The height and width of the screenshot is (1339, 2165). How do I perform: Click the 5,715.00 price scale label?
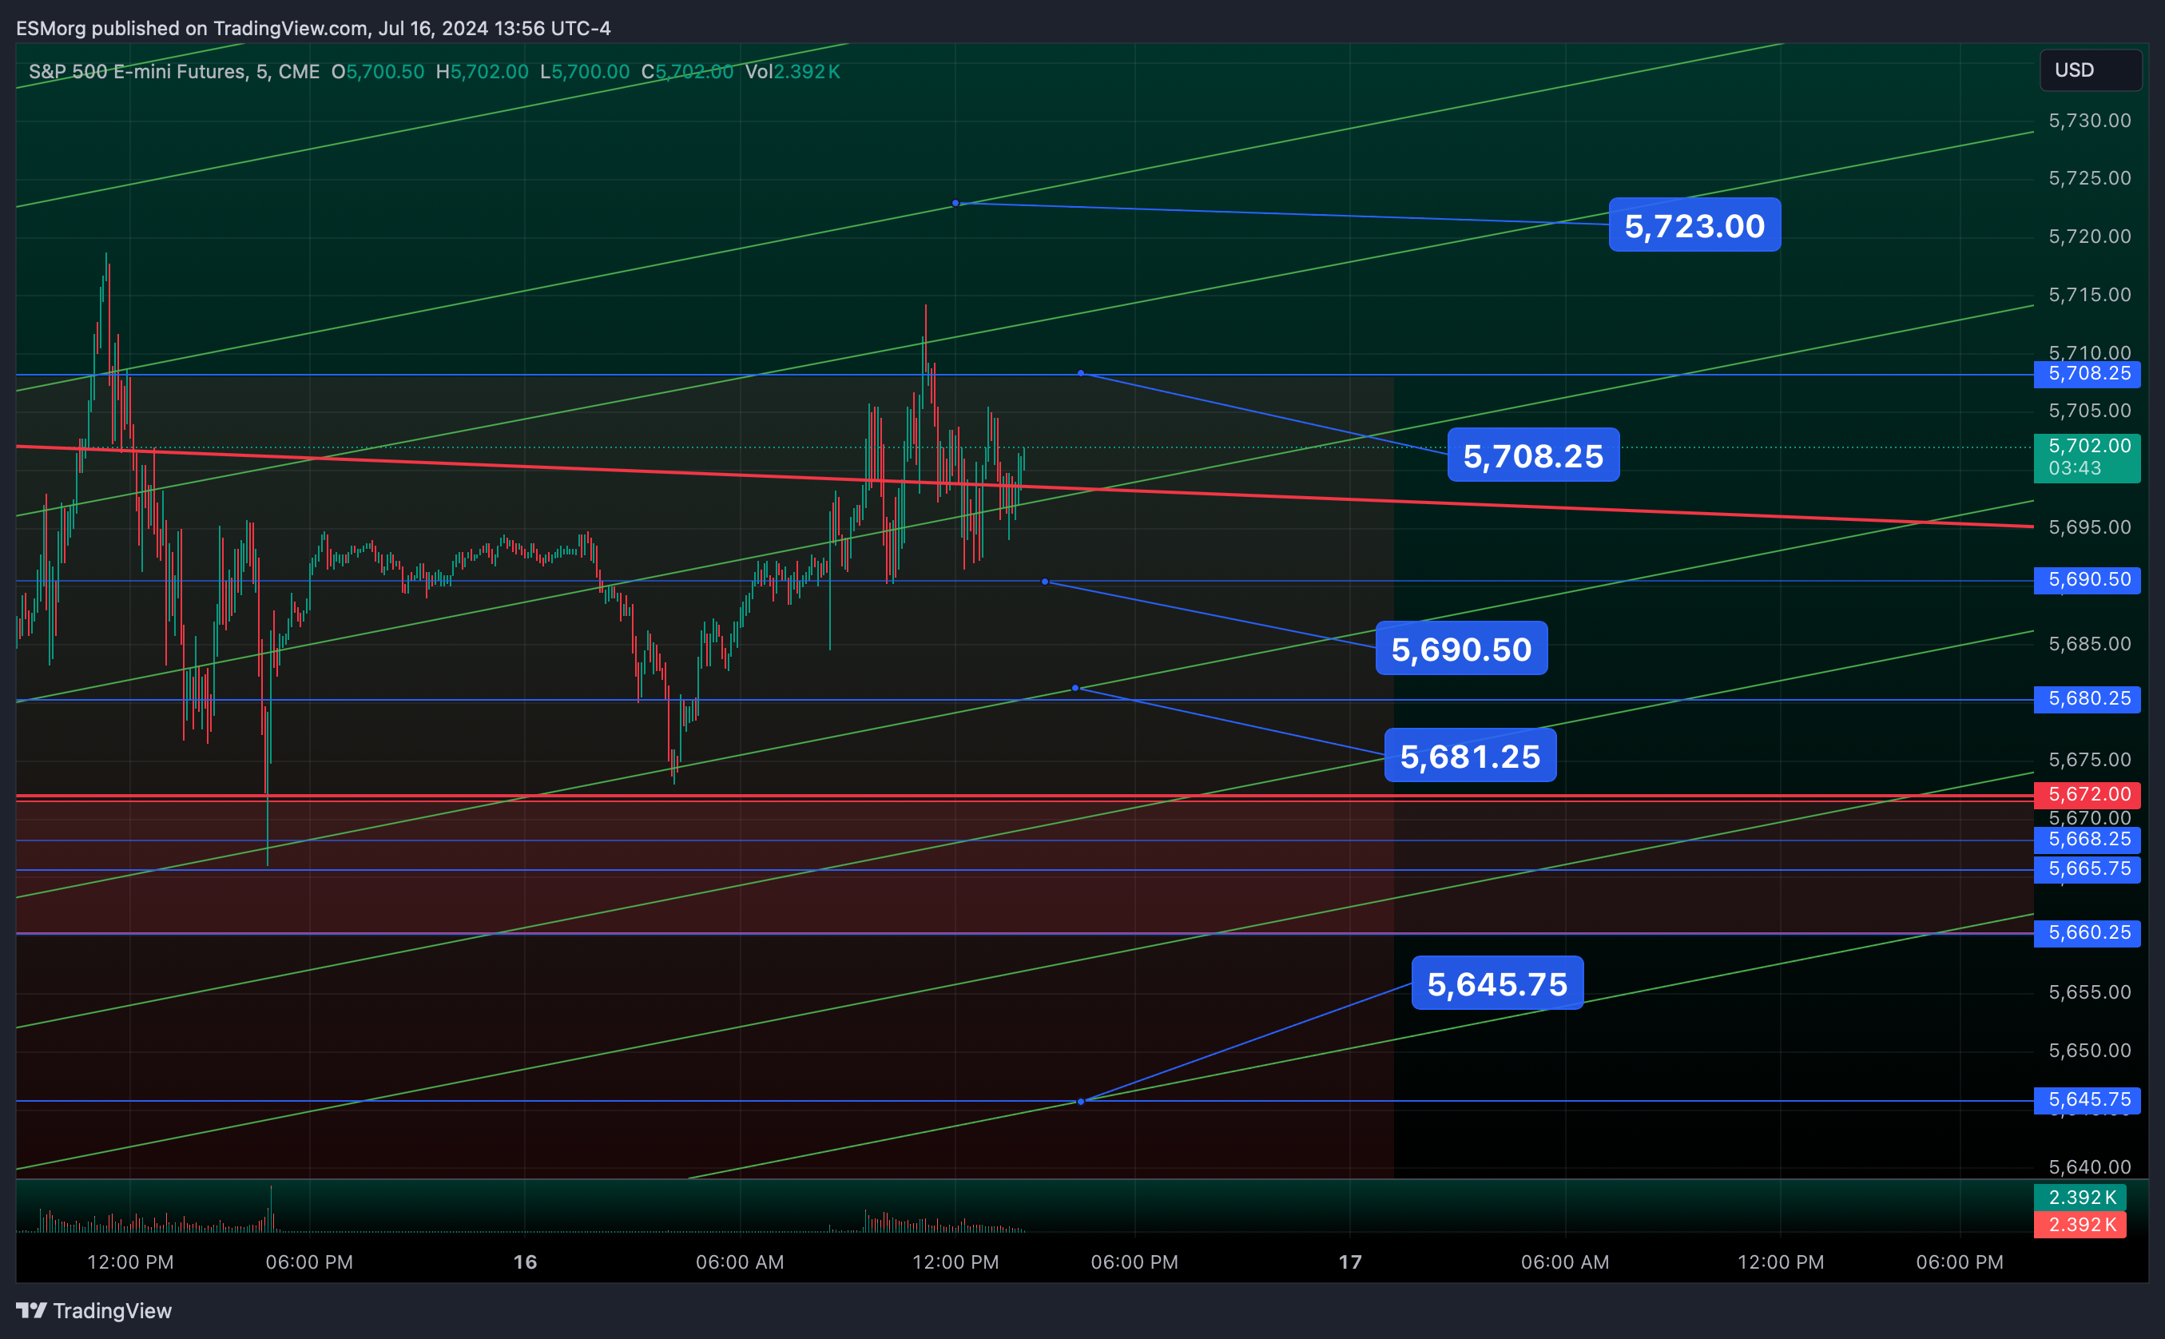(2090, 295)
